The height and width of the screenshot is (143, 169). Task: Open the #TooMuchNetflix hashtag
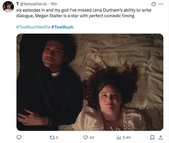point(33,27)
